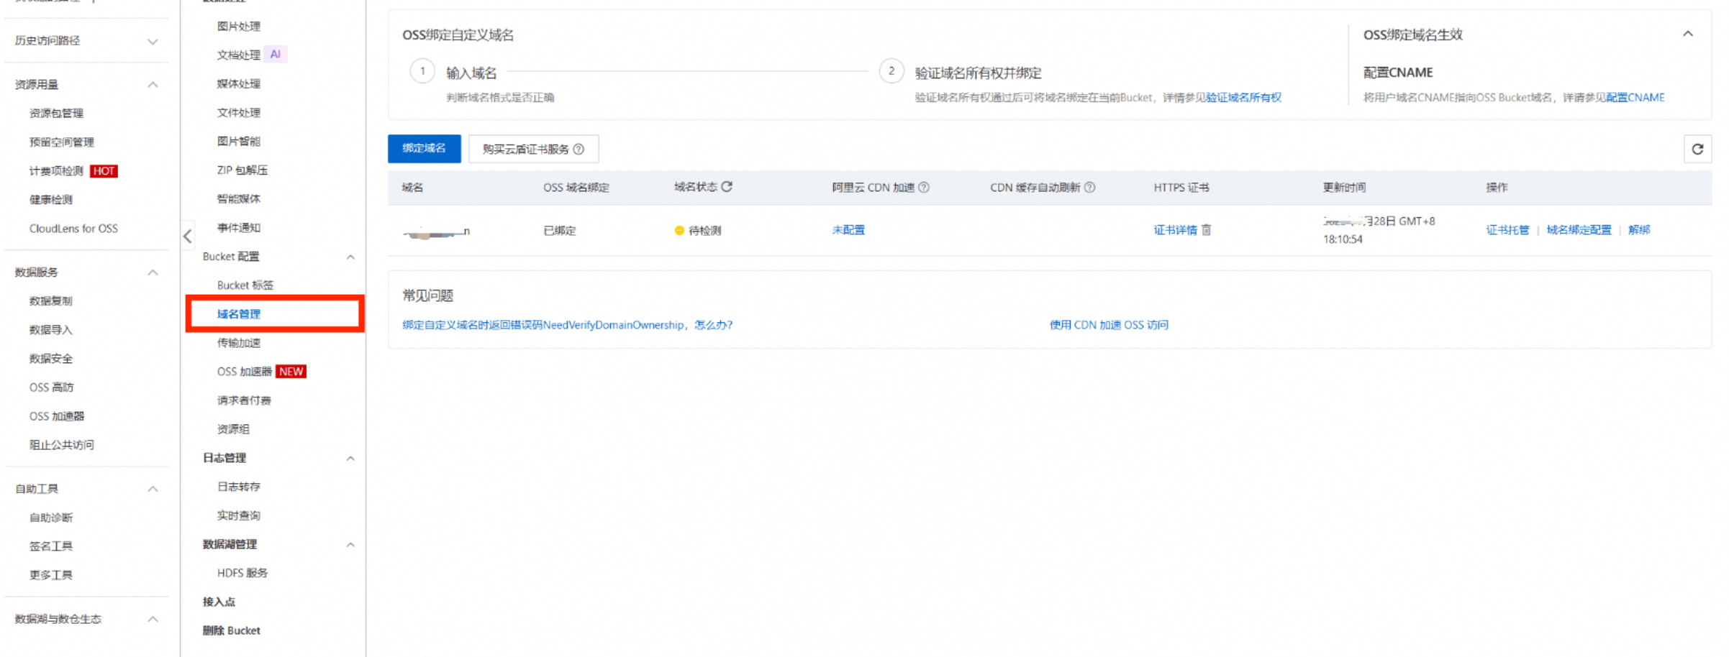This screenshot has height=657, width=1729.
Task: Open 域名管理 in the bucket menu
Action: [x=239, y=314]
